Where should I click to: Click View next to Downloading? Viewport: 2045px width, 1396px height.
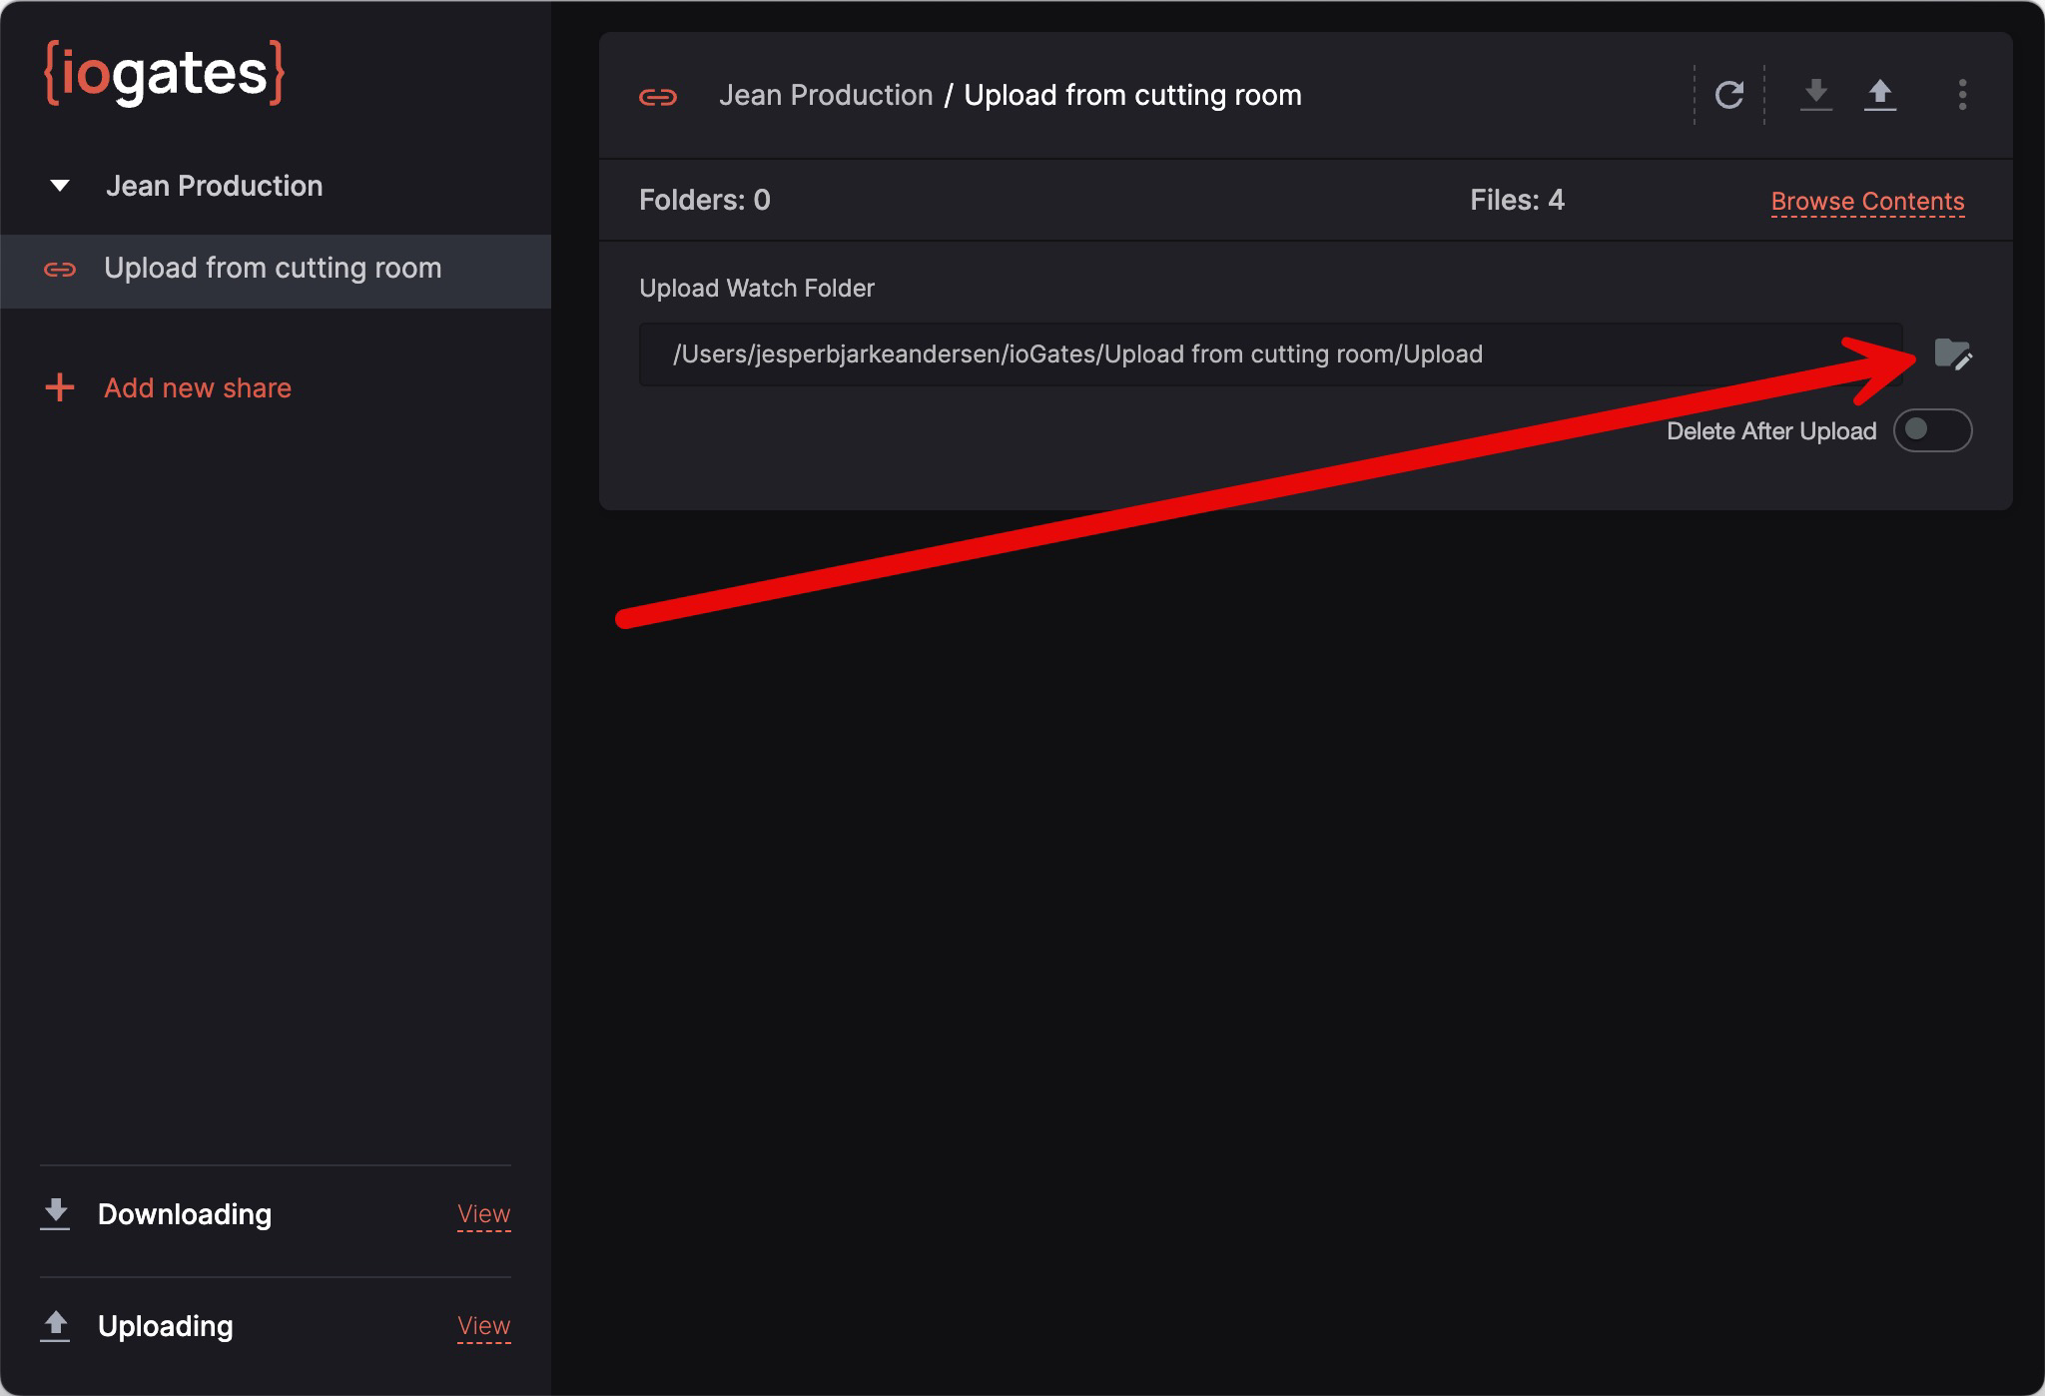coord(483,1214)
